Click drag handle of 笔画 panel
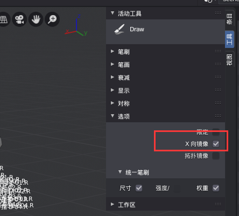 click(218, 64)
